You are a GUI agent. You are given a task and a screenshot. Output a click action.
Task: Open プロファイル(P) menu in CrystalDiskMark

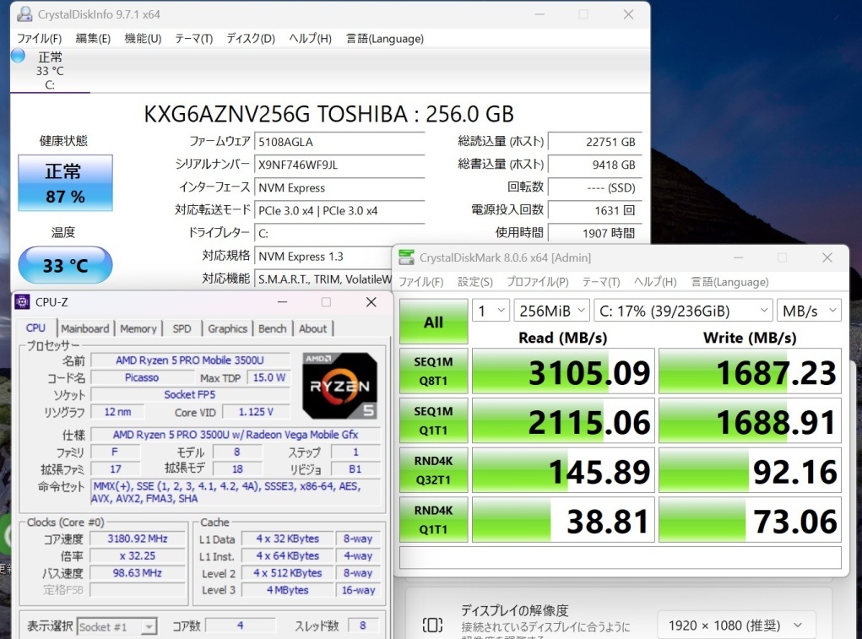pos(538,282)
